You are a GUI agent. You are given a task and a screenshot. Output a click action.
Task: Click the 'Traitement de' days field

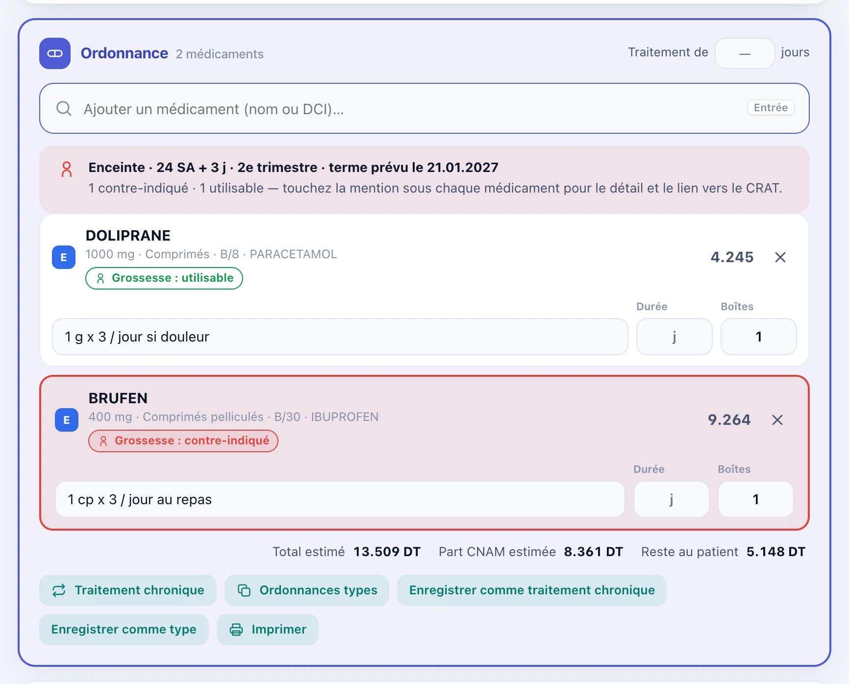pos(745,53)
